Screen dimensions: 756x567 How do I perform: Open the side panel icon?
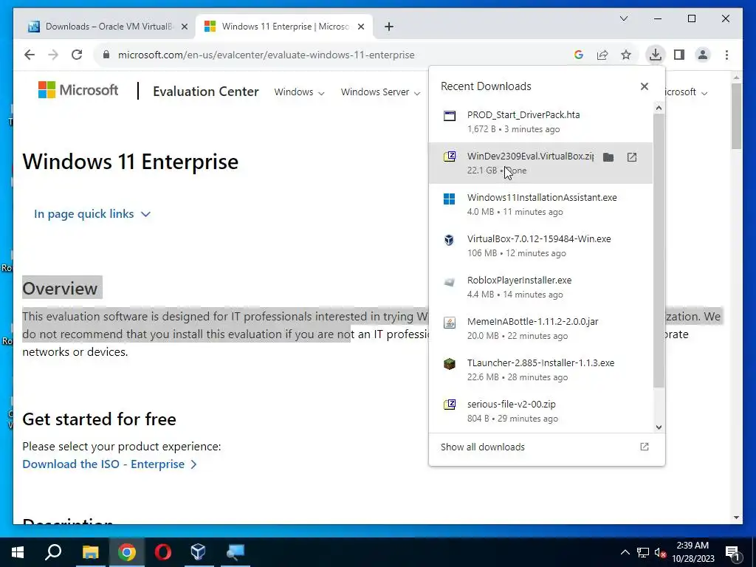point(679,55)
